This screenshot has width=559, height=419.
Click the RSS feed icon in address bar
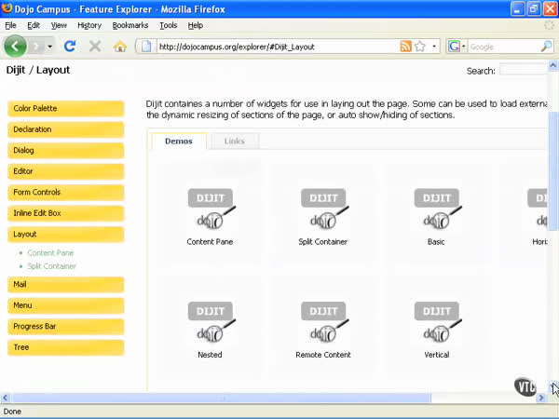pos(405,46)
